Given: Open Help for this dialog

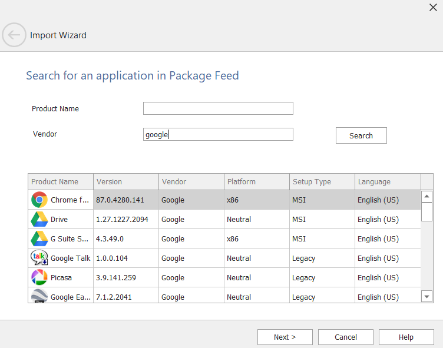Looking at the screenshot, I should pyautogui.click(x=406, y=337).
